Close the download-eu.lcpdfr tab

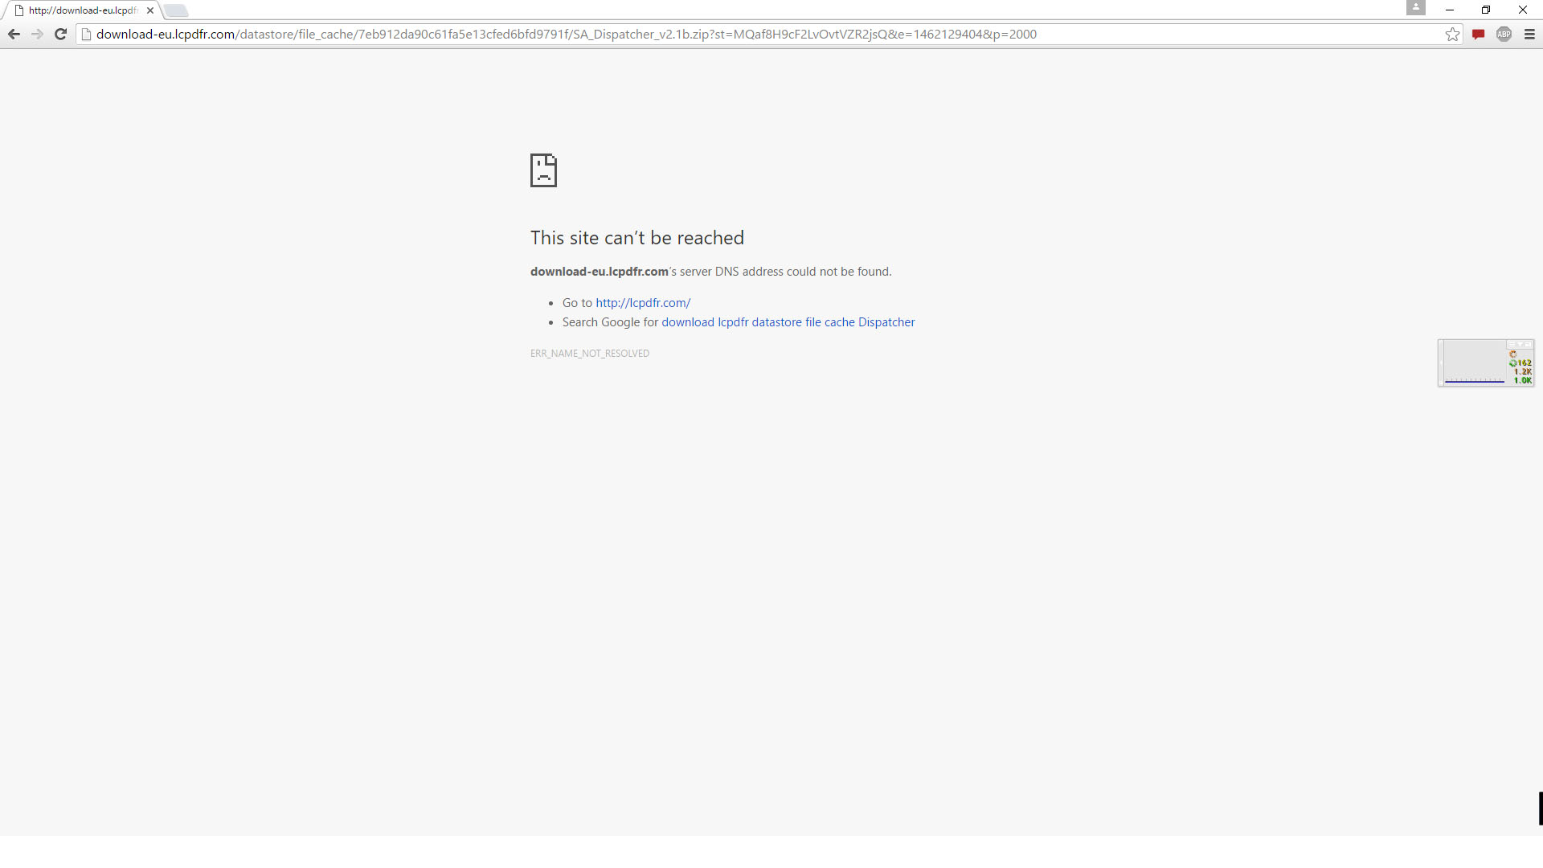pyautogui.click(x=150, y=10)
